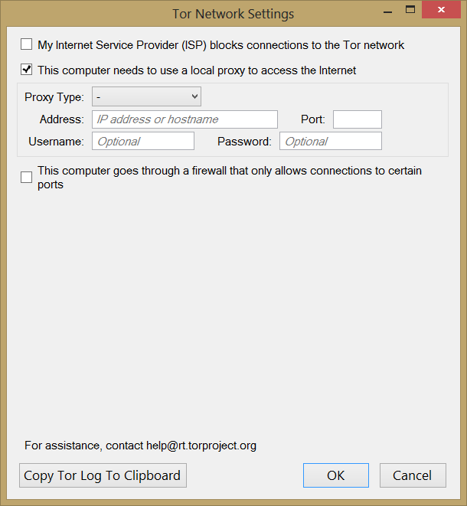Click the Tor Network Settings title text

[x=233, y=14]
